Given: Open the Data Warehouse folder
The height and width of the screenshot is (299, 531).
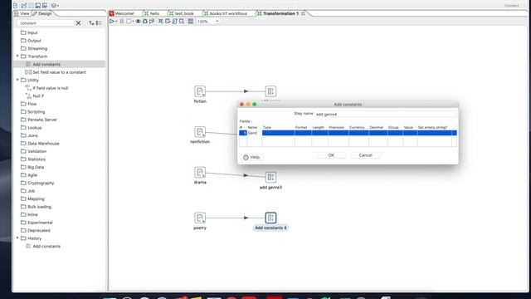Looking at the screenshot, I should [x=40, y=144].
